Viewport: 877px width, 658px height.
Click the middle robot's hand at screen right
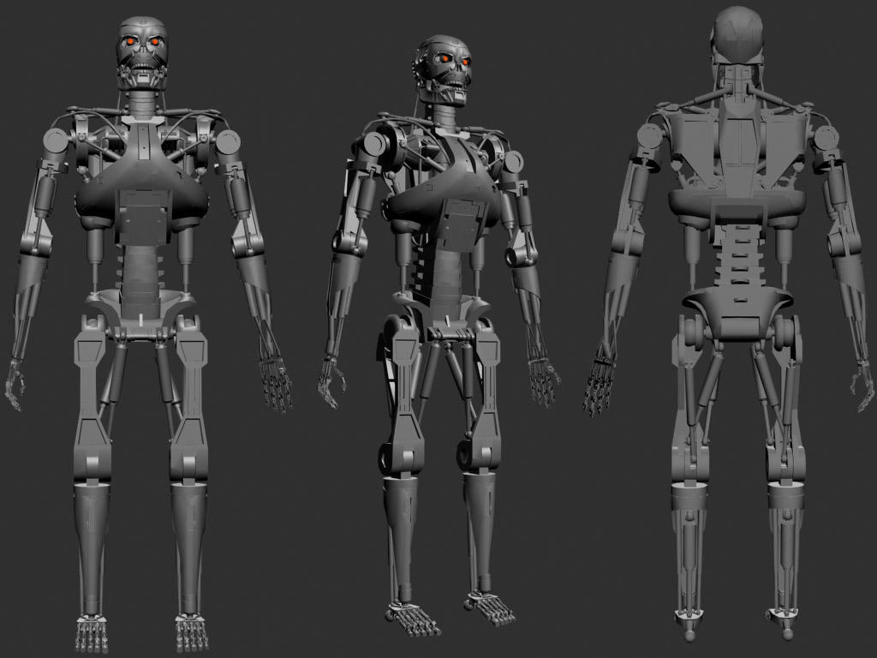pyautogui.click(x=543, y=377)
